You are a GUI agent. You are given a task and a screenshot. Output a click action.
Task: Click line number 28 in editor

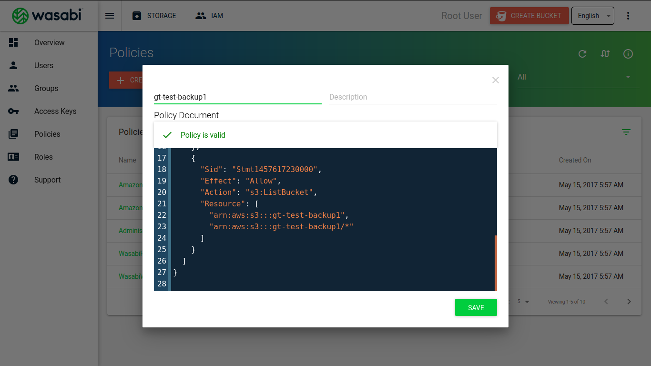point(162,284)
